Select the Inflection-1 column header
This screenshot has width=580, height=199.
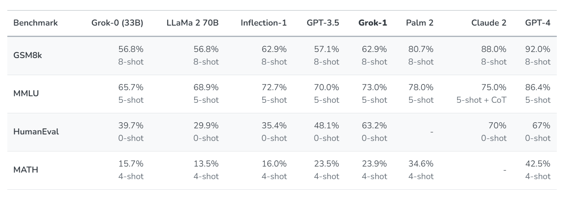pos(264,23)
